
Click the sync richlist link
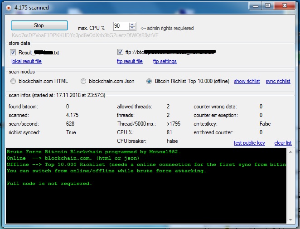pos(278,81)
